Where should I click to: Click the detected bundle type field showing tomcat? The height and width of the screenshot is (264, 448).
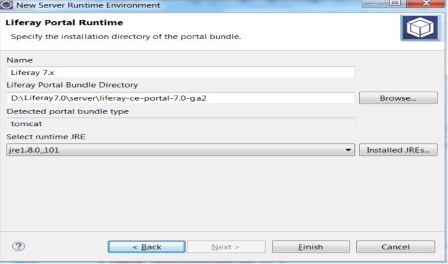coord(181,124)
